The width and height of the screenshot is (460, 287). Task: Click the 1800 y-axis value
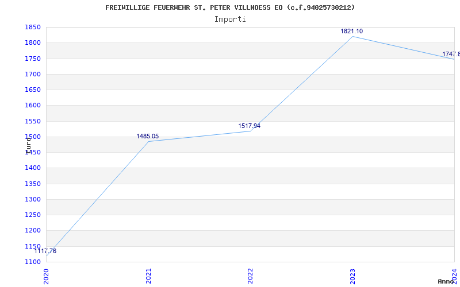point(33,42)
